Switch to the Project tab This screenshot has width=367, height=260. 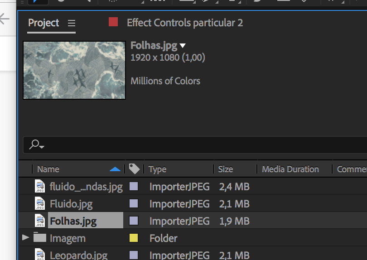(43, 23)
